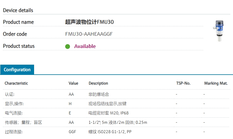
Task: Click the 显示,操作: characteristic cell
Action: pyautogui.click(x=14, y=104)
